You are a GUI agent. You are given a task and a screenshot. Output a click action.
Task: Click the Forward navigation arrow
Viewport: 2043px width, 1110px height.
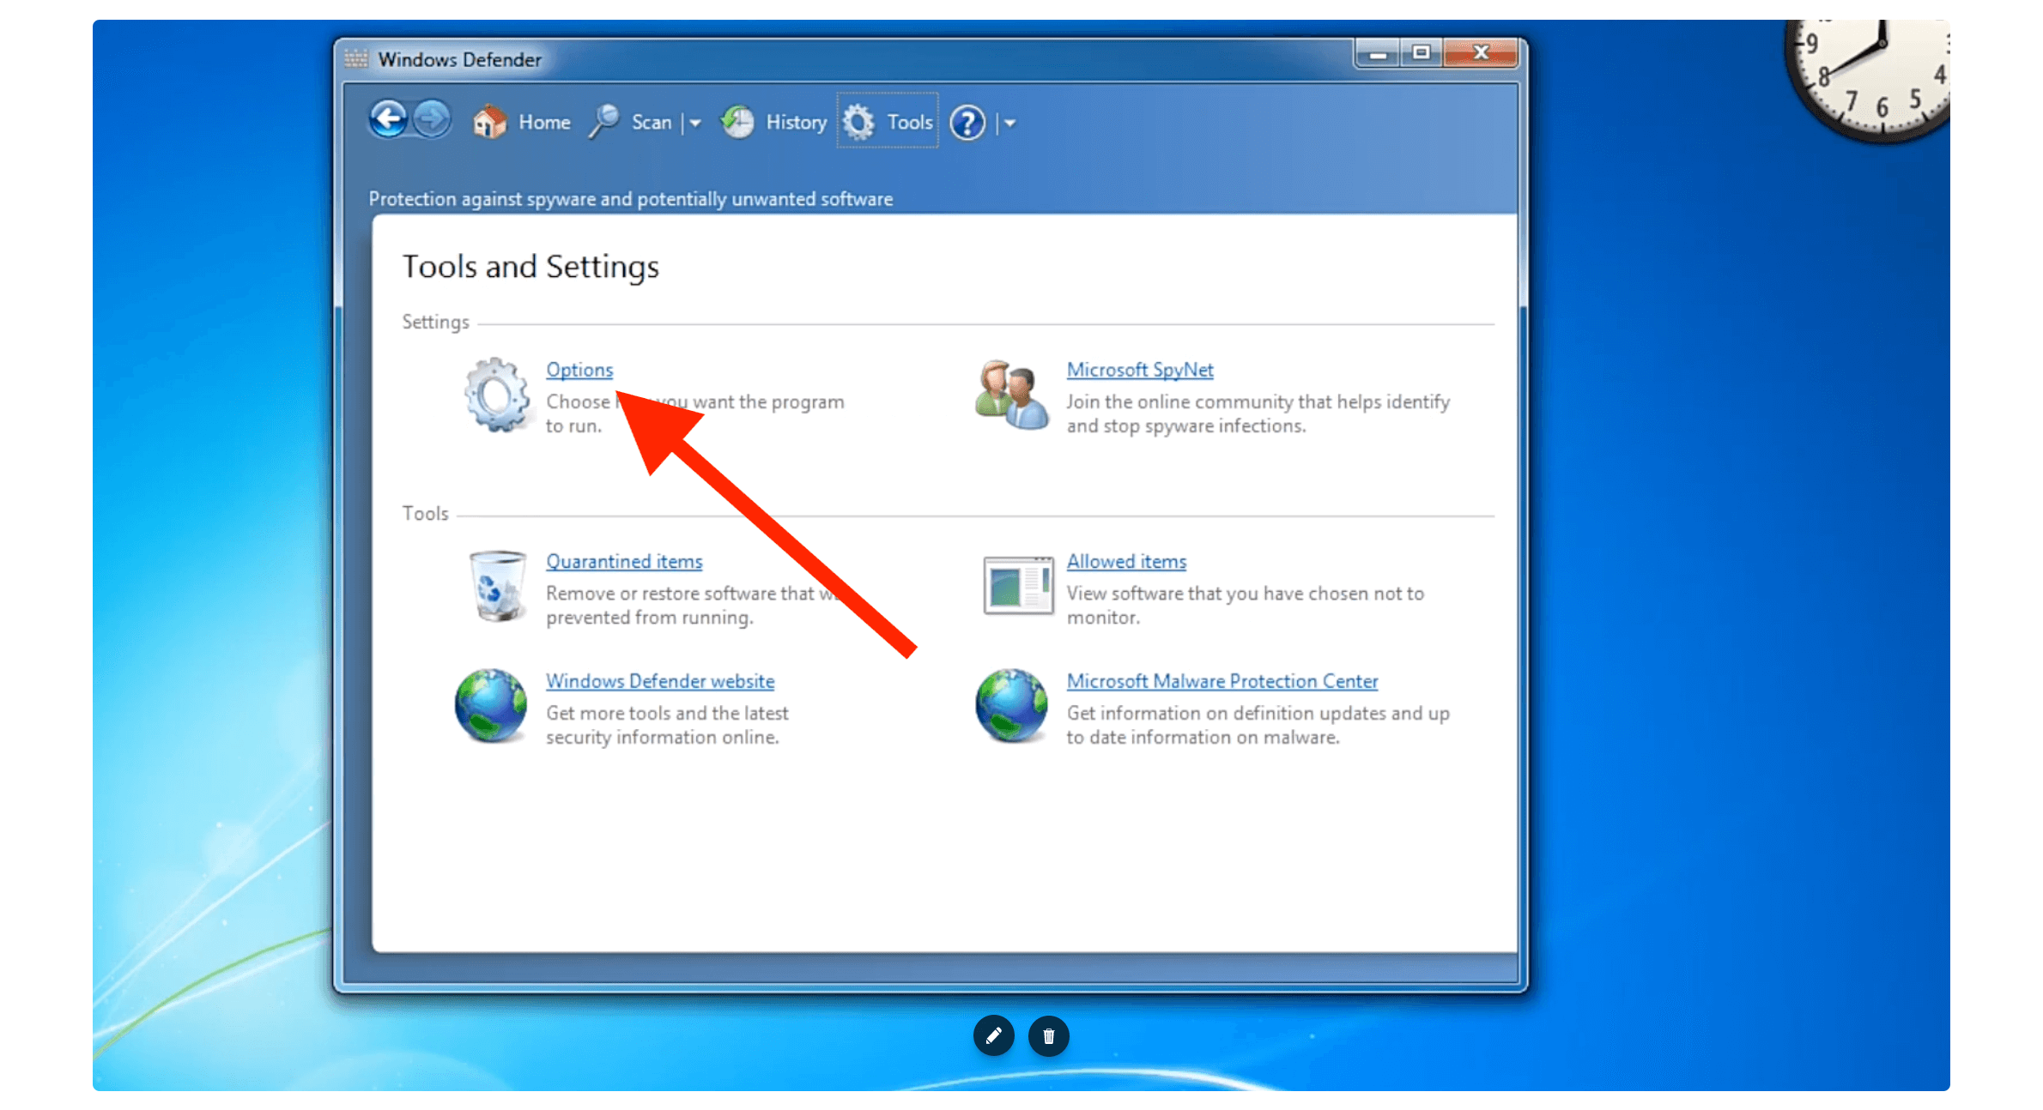pyautogui.click(x=432, y=119)
